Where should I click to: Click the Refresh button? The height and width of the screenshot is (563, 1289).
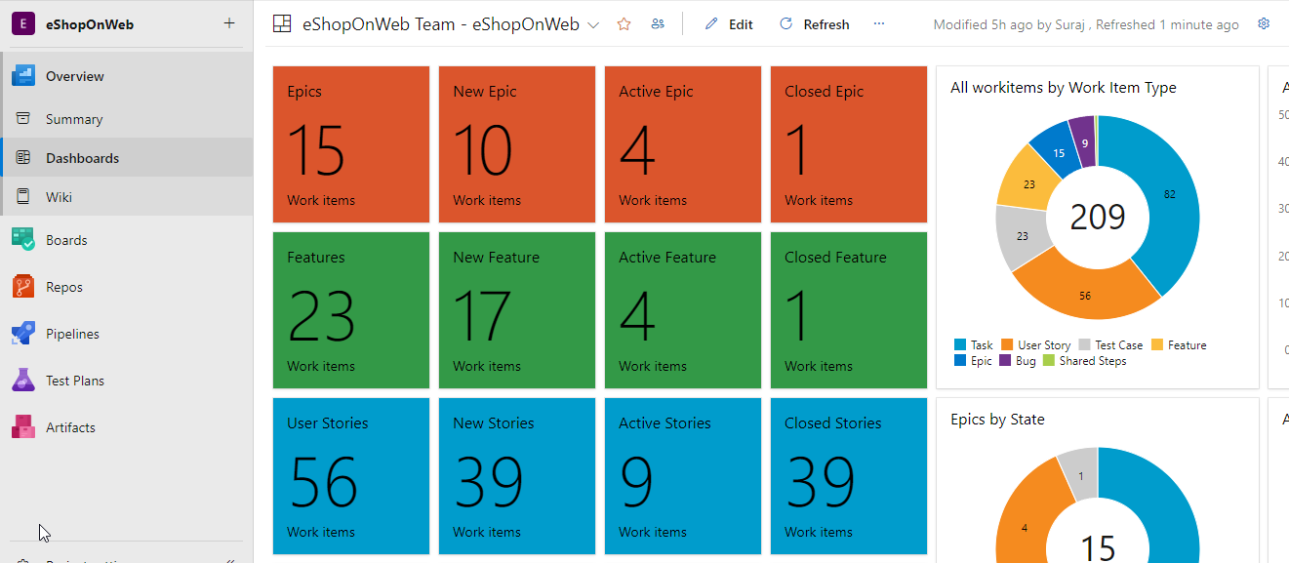coord(814,24)
